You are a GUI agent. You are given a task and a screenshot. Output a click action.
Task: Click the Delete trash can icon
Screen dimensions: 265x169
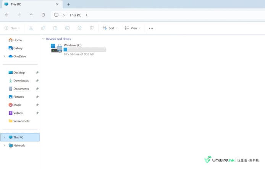point(92,28)
